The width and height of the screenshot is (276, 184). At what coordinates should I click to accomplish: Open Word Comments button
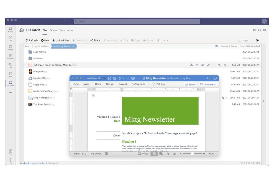(208, 85)
